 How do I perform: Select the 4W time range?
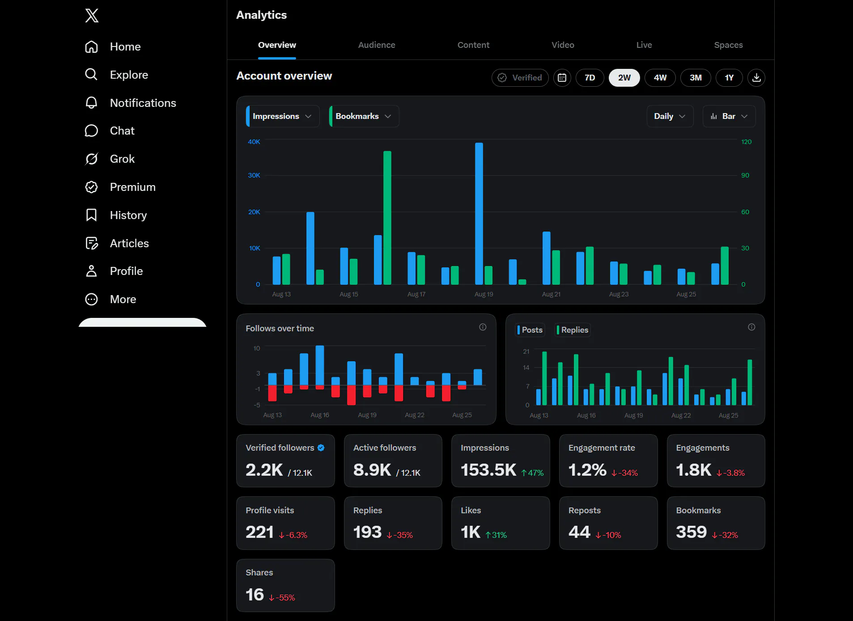660,78
